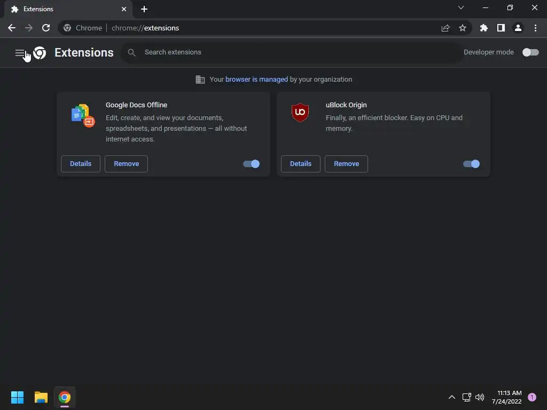Open the Windows Start menu
The image size is (547, 410).
(x=17, y=397)
